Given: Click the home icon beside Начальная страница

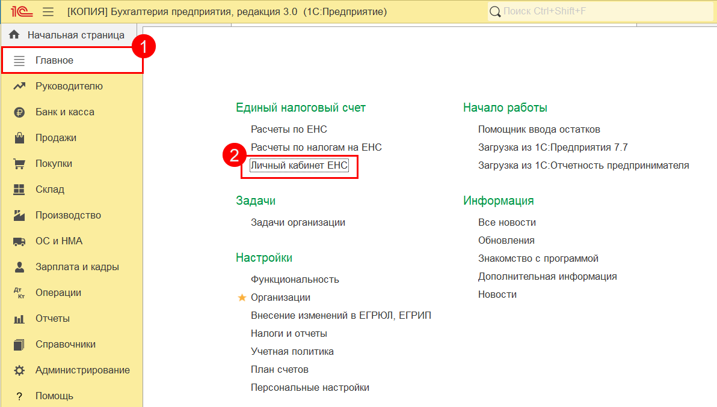Looking at the screenshot, I should [14, 35].
